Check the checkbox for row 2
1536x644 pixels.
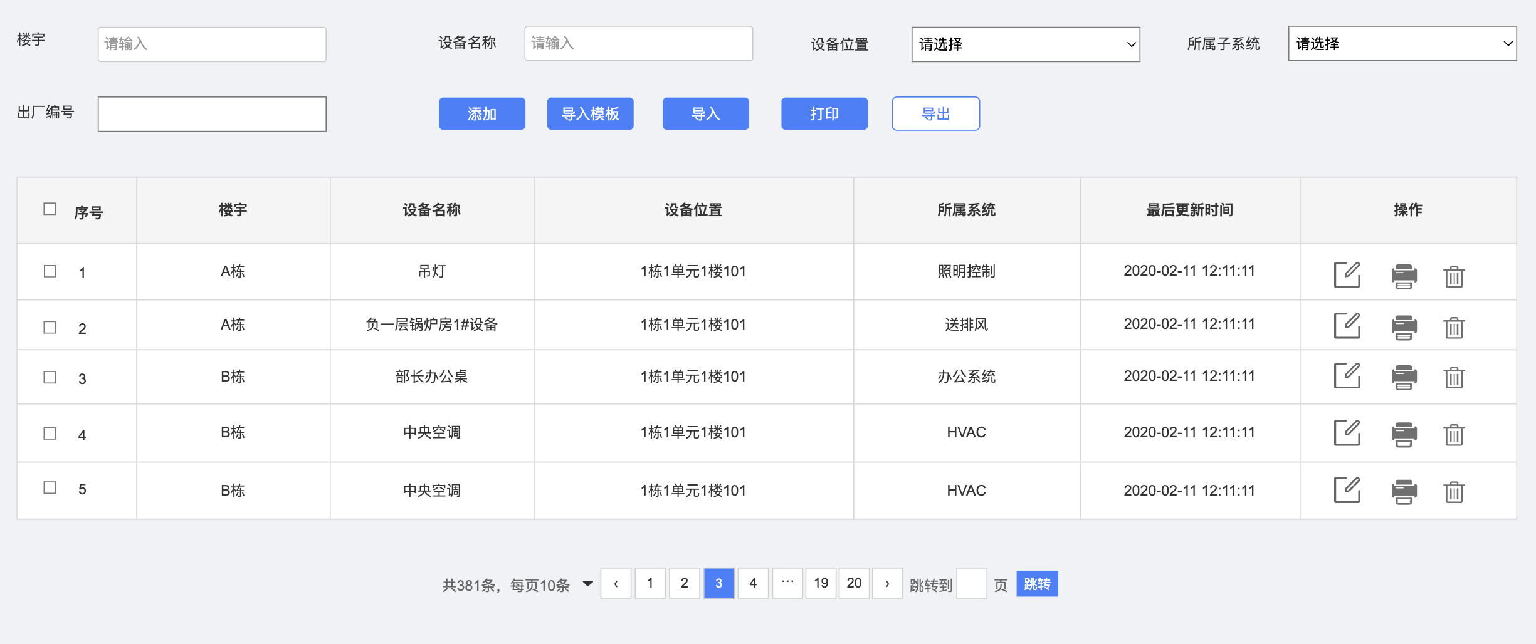click(50, 327)
